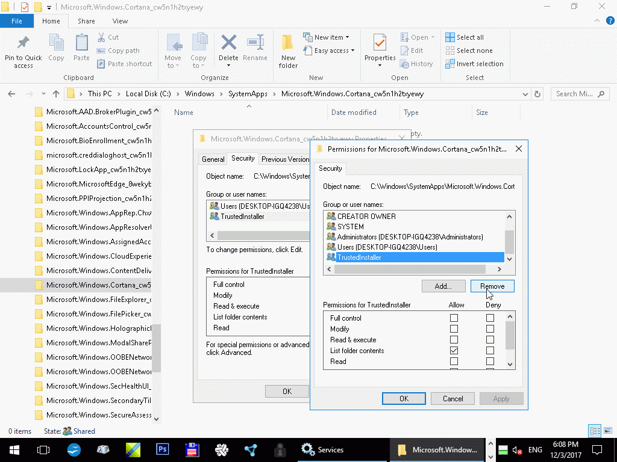
Task: Check Allow for Modify permission
Action: click(454, 329)
